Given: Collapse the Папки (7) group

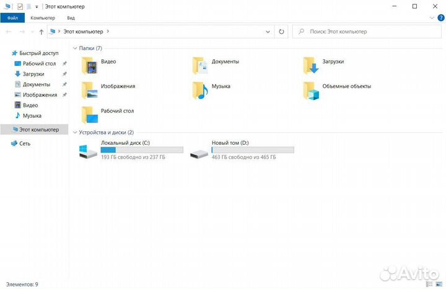Looking at the screenshot, I should tap(75, 48).
